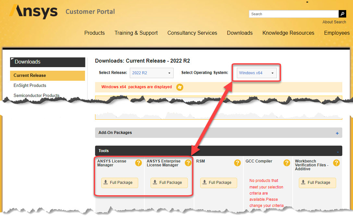Screen dimensions: 353x216
Task: Open the Select Release dropdown showing 2022 R2
Action: click(x=152, y=73)
